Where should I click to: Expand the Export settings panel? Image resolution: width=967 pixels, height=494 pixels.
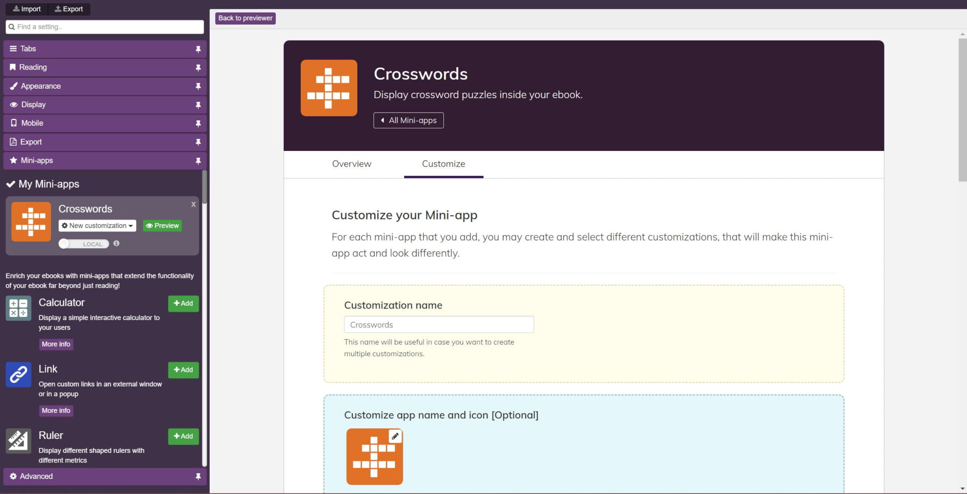point(31,142)
